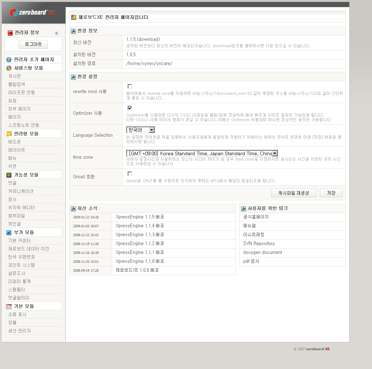This screenshot has width=372, height=369.
Task: Click the 저장 button
Action: pos(331,193)
